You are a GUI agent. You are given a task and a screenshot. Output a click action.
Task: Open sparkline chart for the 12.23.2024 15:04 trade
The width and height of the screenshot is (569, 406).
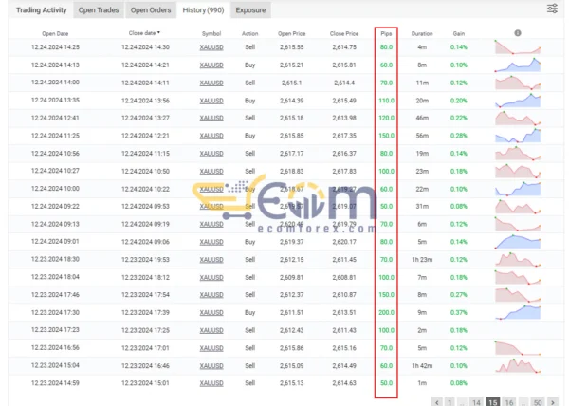click(x=518, y=366)
